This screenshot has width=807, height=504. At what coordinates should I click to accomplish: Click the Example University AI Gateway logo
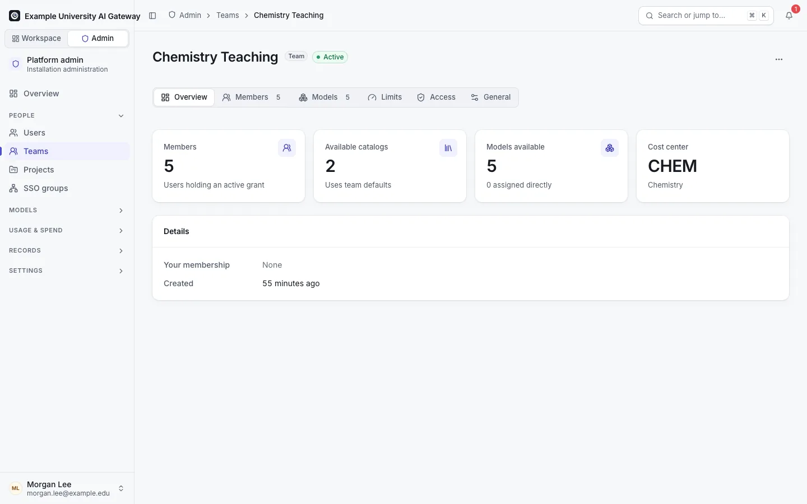click(15, 16)
